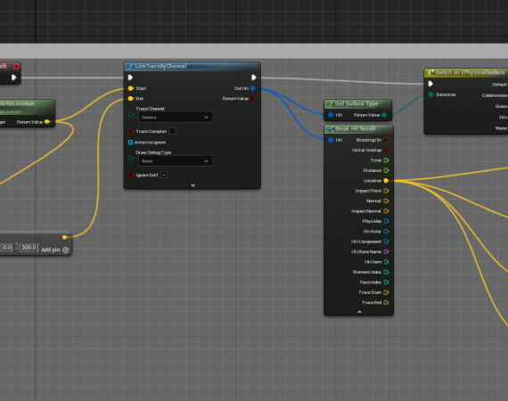Click LineTraceByChannel Return Value pin
This screenshot has width=508, height=401.
tap(253, 99)
